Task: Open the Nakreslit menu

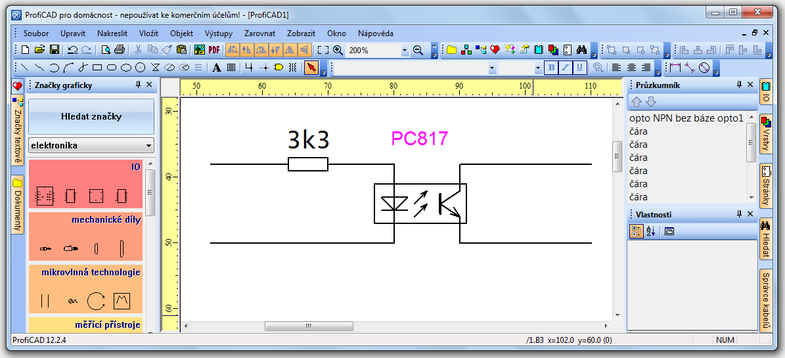Action: point(112,34)
